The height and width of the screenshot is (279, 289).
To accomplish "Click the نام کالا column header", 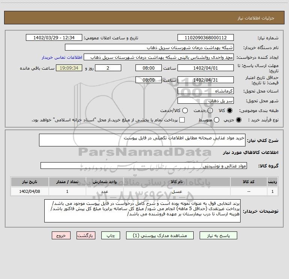I will click(177, 182).
